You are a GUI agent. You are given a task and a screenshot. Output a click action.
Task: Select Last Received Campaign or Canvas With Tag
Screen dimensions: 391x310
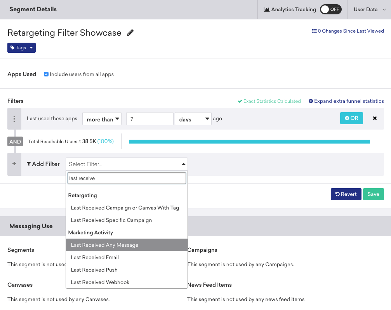tap(127, 208)
